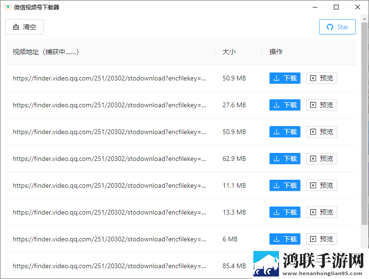Select the URL in the 6 MB row
This screenshot has height=279, width=369.
(109, 239)
